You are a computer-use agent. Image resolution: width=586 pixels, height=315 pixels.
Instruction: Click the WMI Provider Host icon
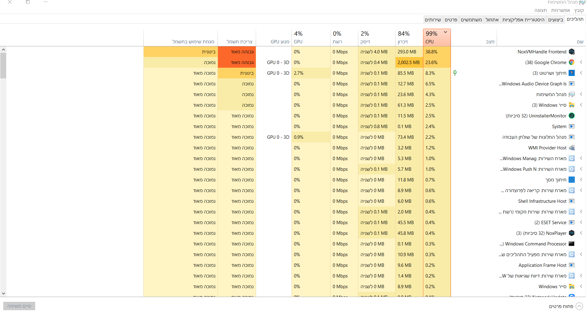point(572,148)
